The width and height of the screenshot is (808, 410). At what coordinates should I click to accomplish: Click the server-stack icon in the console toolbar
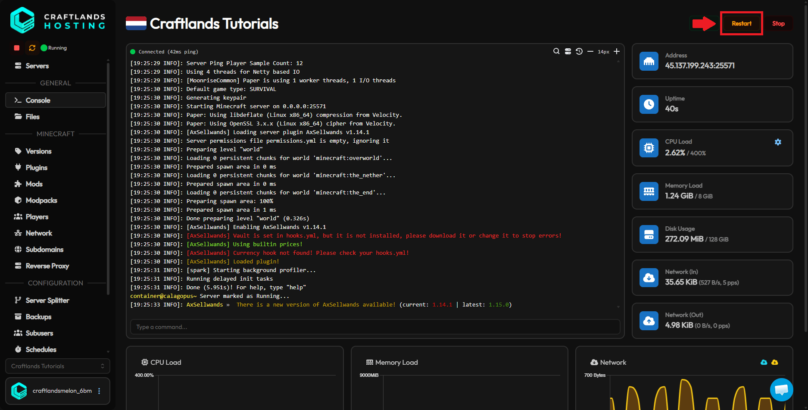(x=568, y=51)
